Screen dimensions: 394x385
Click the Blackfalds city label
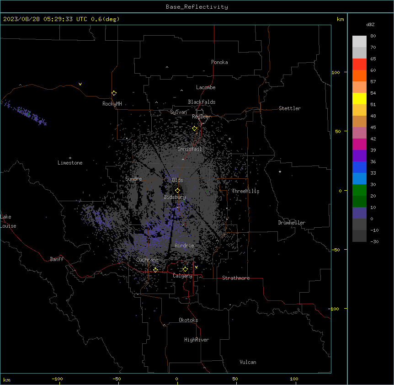(x=202, y=102)
